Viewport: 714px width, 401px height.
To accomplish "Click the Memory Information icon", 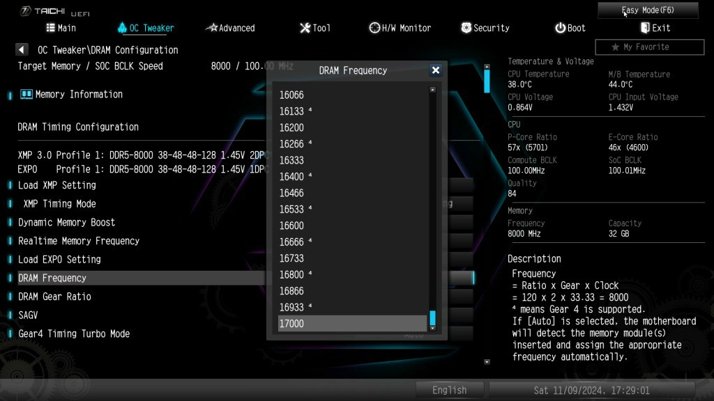I will (26, 95).
